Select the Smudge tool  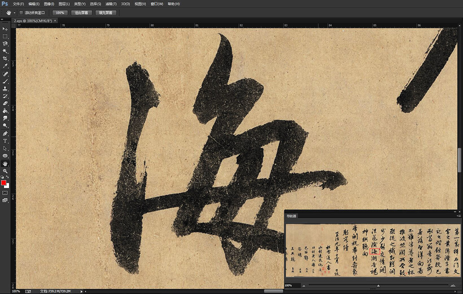point(5,118)
